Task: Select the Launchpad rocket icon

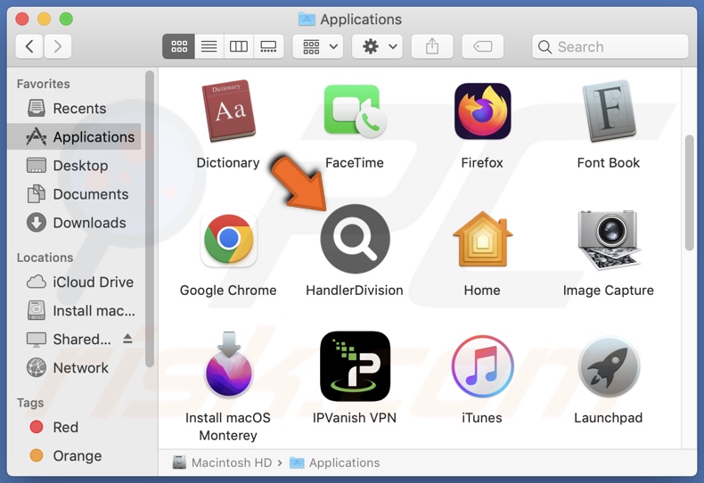Action: [x=609, y=366]
